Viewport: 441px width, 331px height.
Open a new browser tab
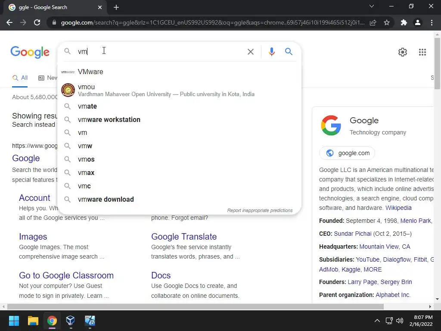coord(116,7)
